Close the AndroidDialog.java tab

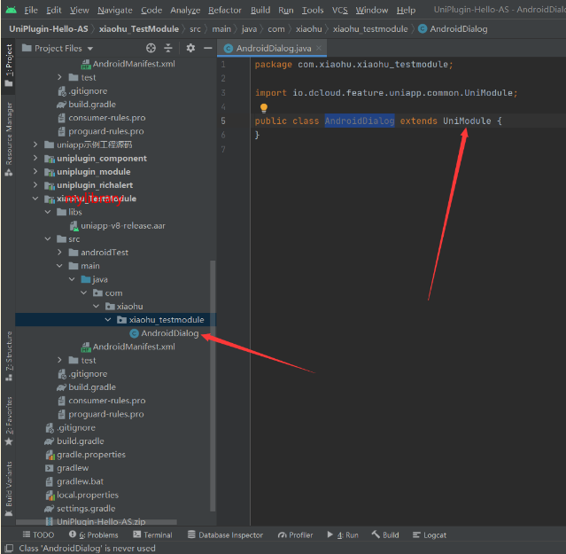(x=319, y=48)
